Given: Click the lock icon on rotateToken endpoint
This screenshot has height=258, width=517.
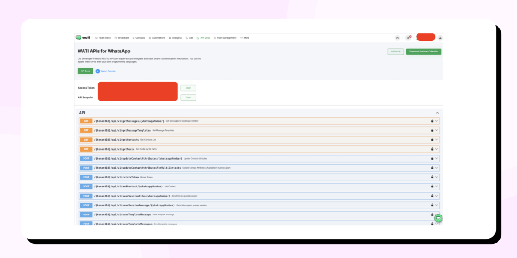Looking at the screenshot, I should point(432,177).
